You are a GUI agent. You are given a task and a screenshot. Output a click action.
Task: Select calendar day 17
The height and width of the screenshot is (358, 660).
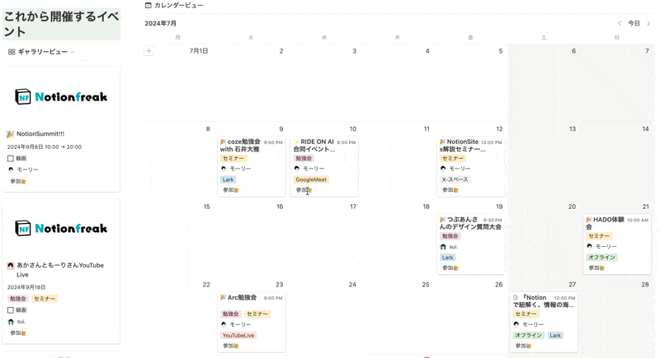coord(353,207)
